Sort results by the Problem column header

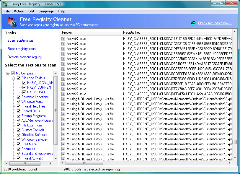(x=90, y=32)
